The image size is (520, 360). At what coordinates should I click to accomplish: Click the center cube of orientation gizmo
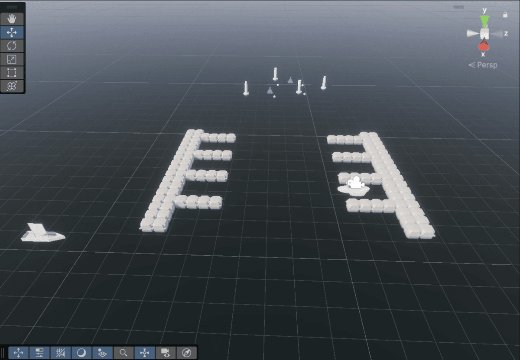(484, 33)
